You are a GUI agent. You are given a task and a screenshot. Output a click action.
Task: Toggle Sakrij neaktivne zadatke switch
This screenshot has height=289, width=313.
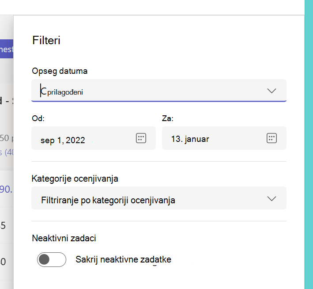tap(52, 259)
